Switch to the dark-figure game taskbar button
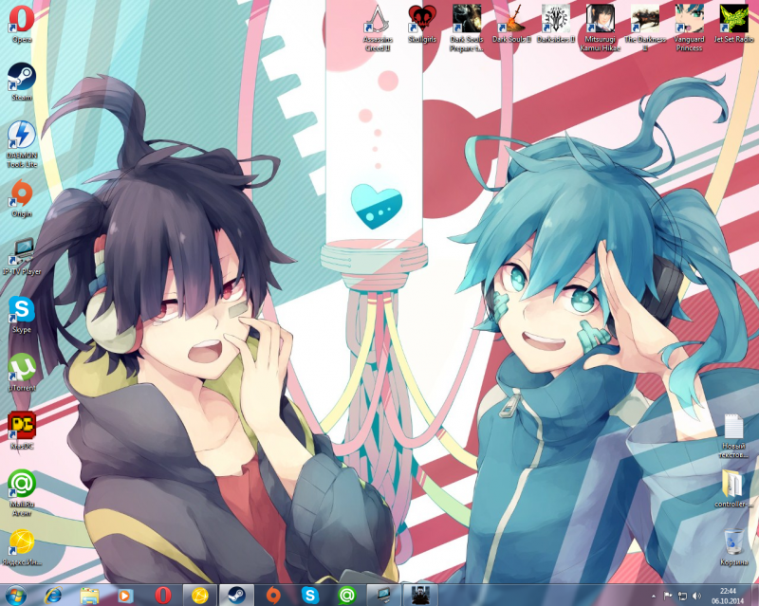 coord(420,595)
